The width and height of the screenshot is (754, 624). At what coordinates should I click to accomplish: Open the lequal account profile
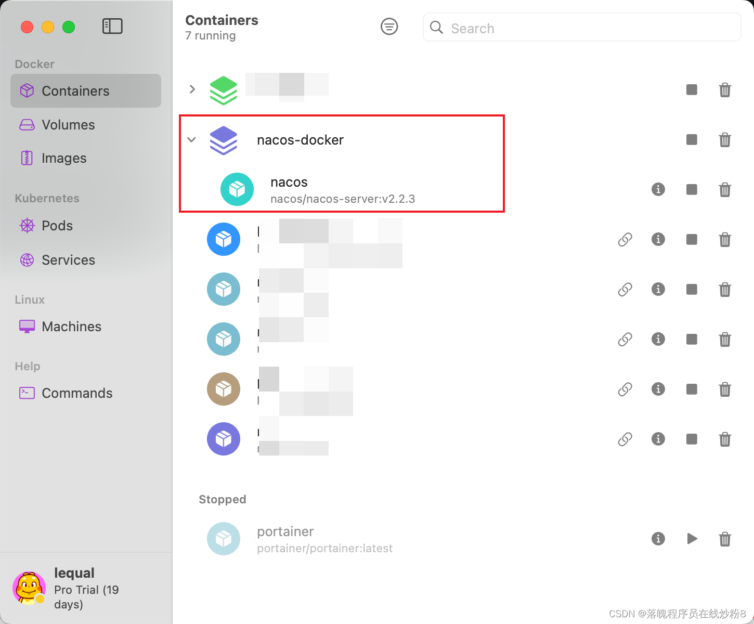coord(86,588)
